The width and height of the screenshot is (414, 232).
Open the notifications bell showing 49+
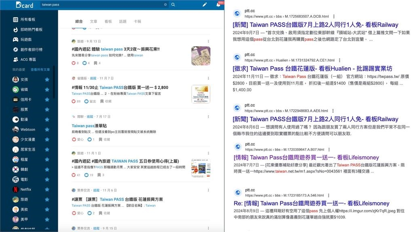click(219, 4)
